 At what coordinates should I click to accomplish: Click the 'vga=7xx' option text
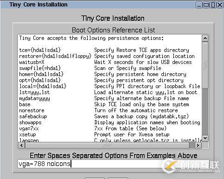tap(29, 128)
